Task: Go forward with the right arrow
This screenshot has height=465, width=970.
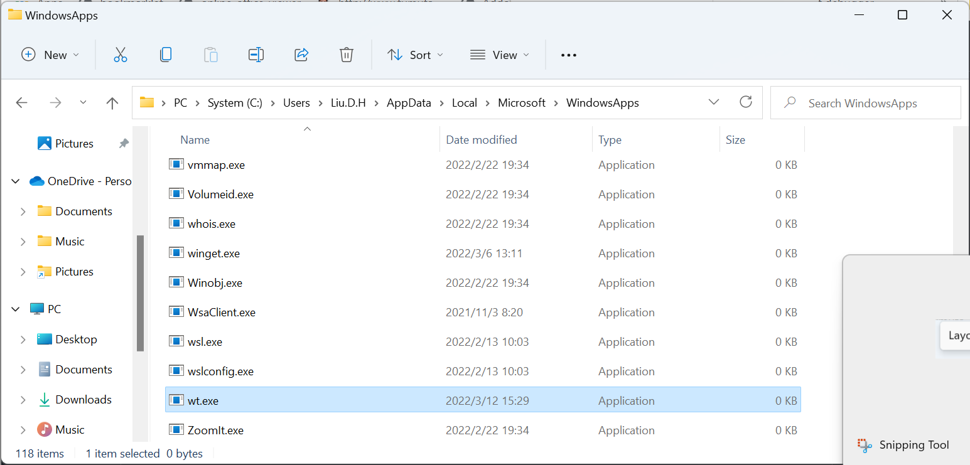Action: 55,103
